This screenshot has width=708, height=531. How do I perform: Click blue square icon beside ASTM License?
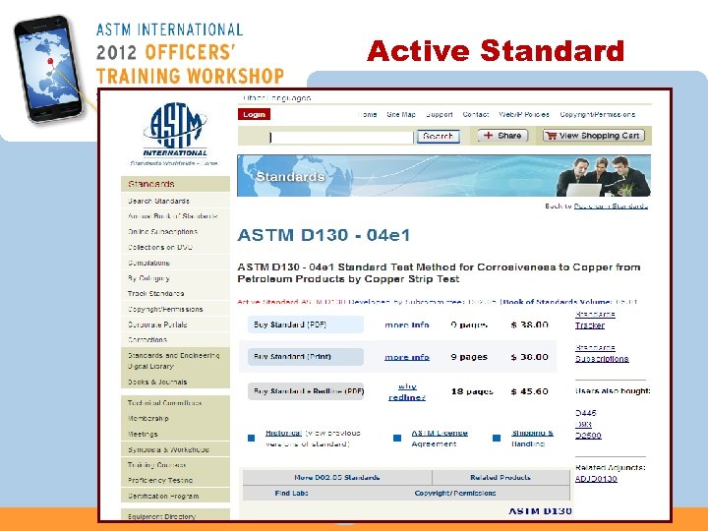pos(397,438)
